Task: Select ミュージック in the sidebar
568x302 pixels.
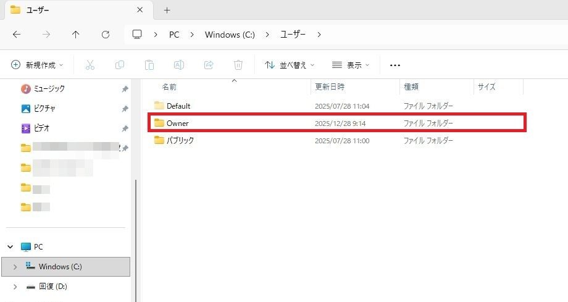Action: (x=49, y=88)
